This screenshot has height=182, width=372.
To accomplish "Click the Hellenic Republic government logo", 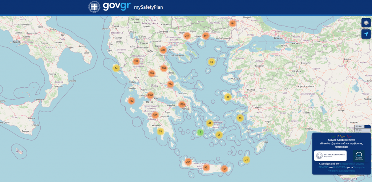I will (330, 156).
